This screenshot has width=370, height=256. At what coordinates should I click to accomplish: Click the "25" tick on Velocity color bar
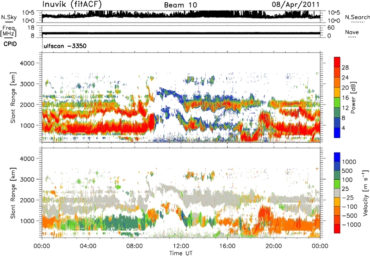click(x=345, y=189)
